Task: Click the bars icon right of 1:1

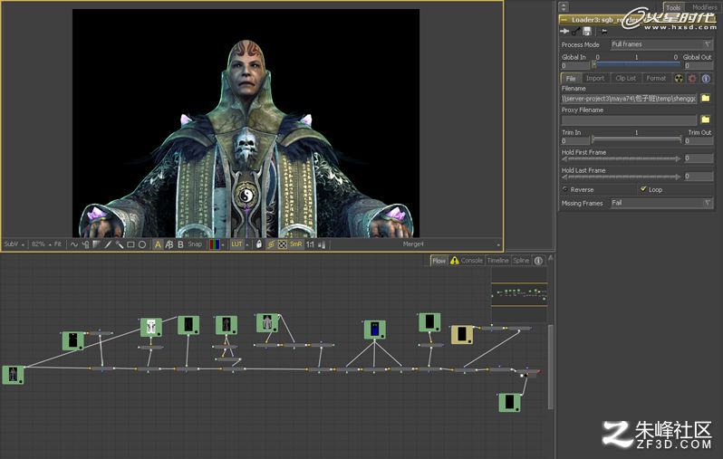Action: point(322,244)
